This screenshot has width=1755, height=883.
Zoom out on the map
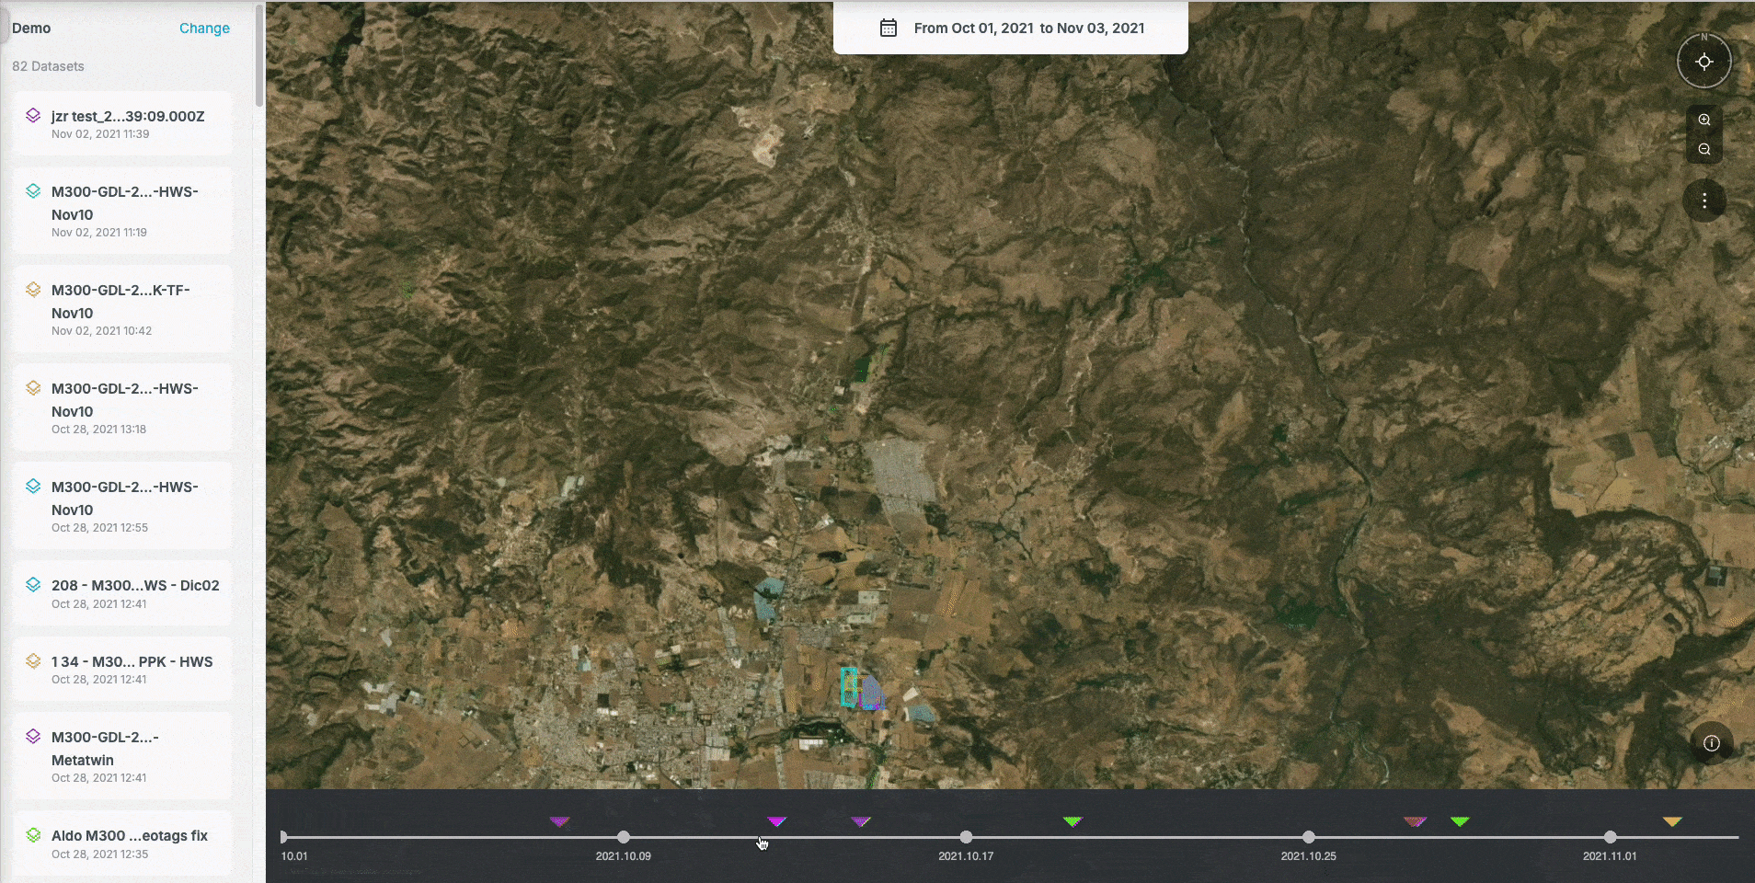(x=1703, y=149)
